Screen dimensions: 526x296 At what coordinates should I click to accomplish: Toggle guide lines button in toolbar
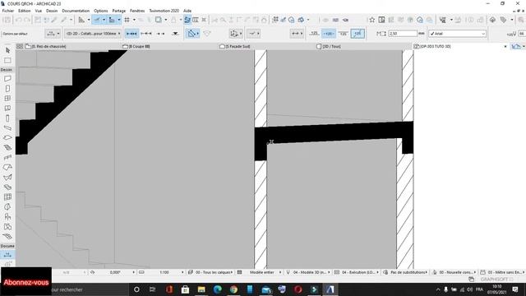(x=97, y=20)
